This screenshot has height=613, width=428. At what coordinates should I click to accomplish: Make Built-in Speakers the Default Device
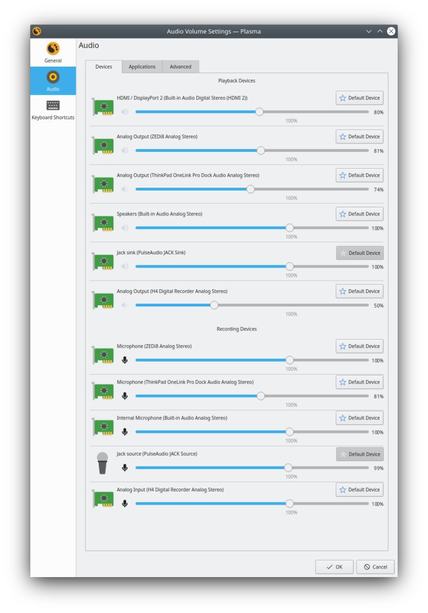coord(359,214)
